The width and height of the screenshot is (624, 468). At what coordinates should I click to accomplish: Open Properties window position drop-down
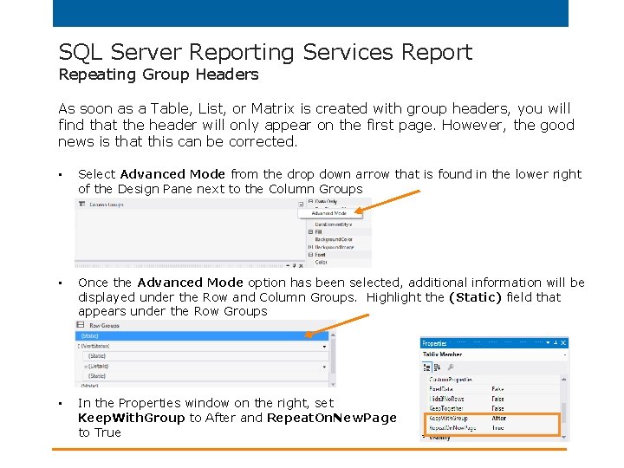pyautogui.click(x=548, y=342)
